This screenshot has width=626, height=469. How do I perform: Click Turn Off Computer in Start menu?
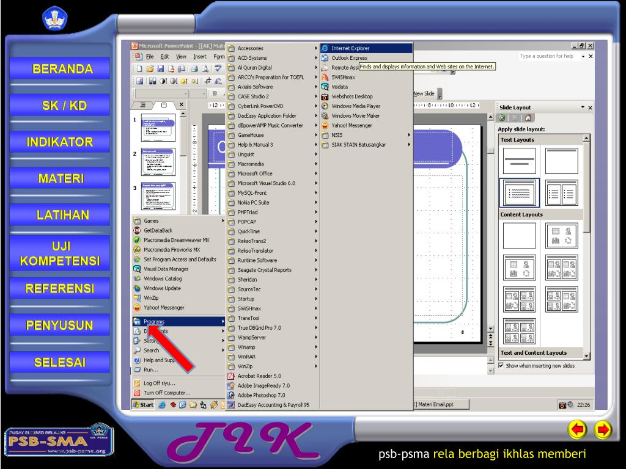179,393
